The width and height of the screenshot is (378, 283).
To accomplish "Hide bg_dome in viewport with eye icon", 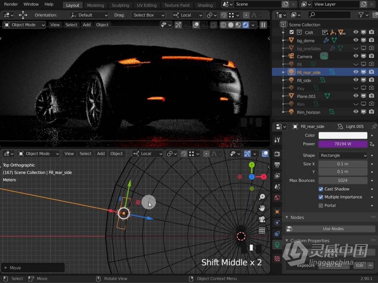I will [x=356, y=40].
